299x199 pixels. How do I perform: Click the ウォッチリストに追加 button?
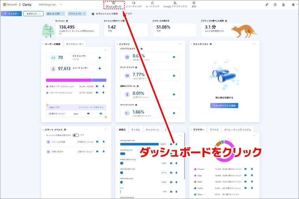pyautogui.click(x=224, y=106)
